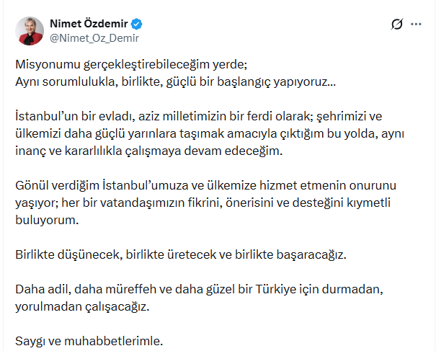Click the blue verified badge

[x=136, y=24]
